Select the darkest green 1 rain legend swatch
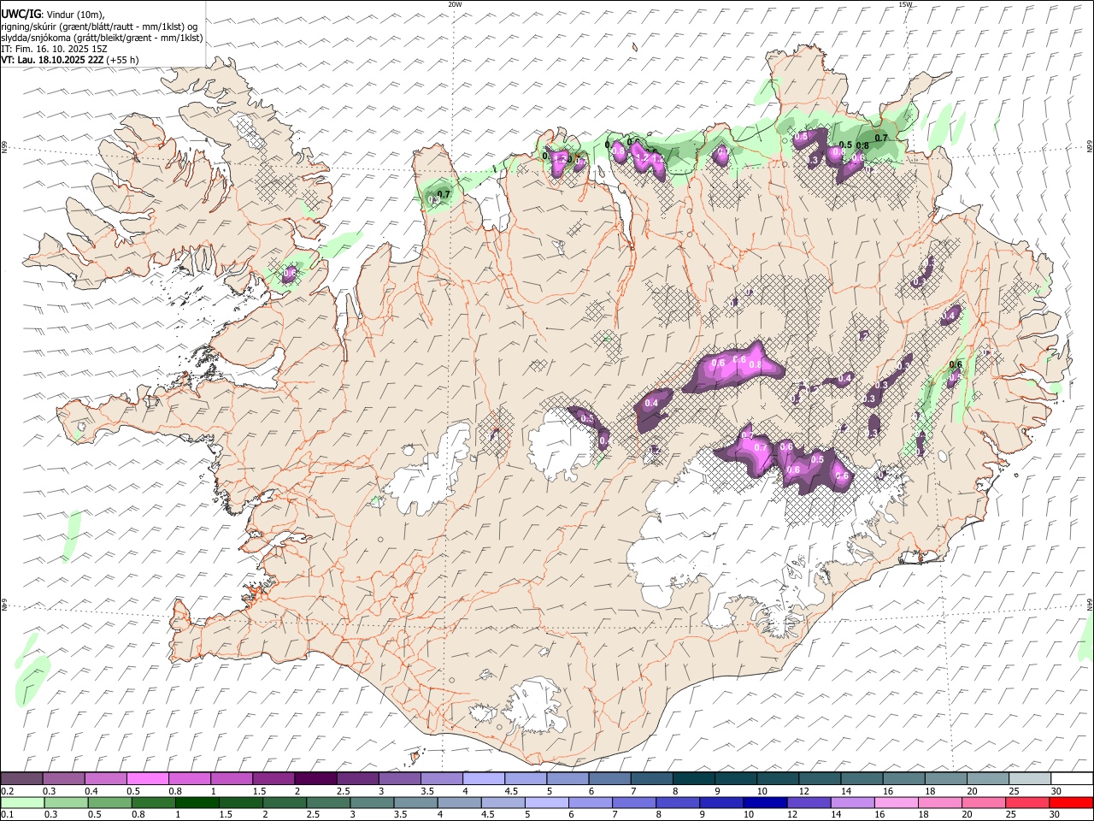The height and width of the screenshot is (821, 1094). pos(197,802)
